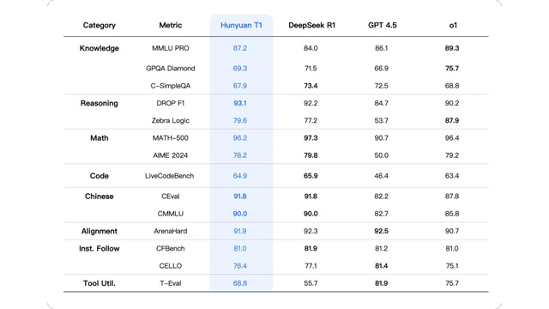Select the Knowledge category label
Image resolution: width=549 pixels, height=309 pixels.
100,48
